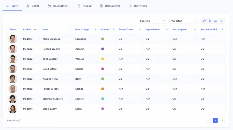Select page 1 in pagination
The width and height of the screenshot is (233, 130).
point(215,120)
